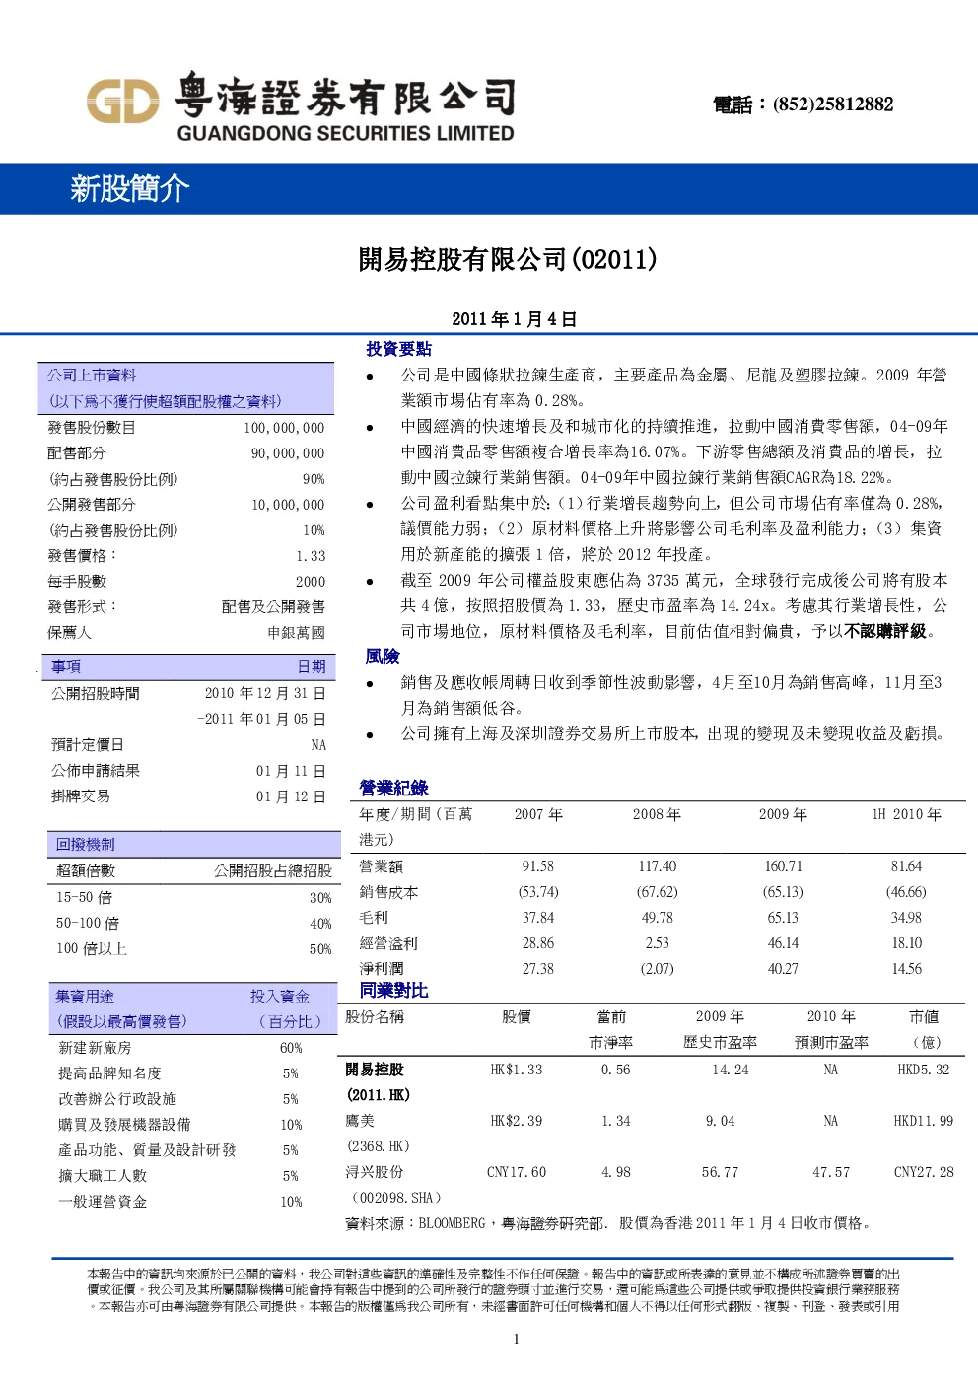Click the 預計定價日 row label
This screenshot has height=1383, width=978.
tap(88, 745)
